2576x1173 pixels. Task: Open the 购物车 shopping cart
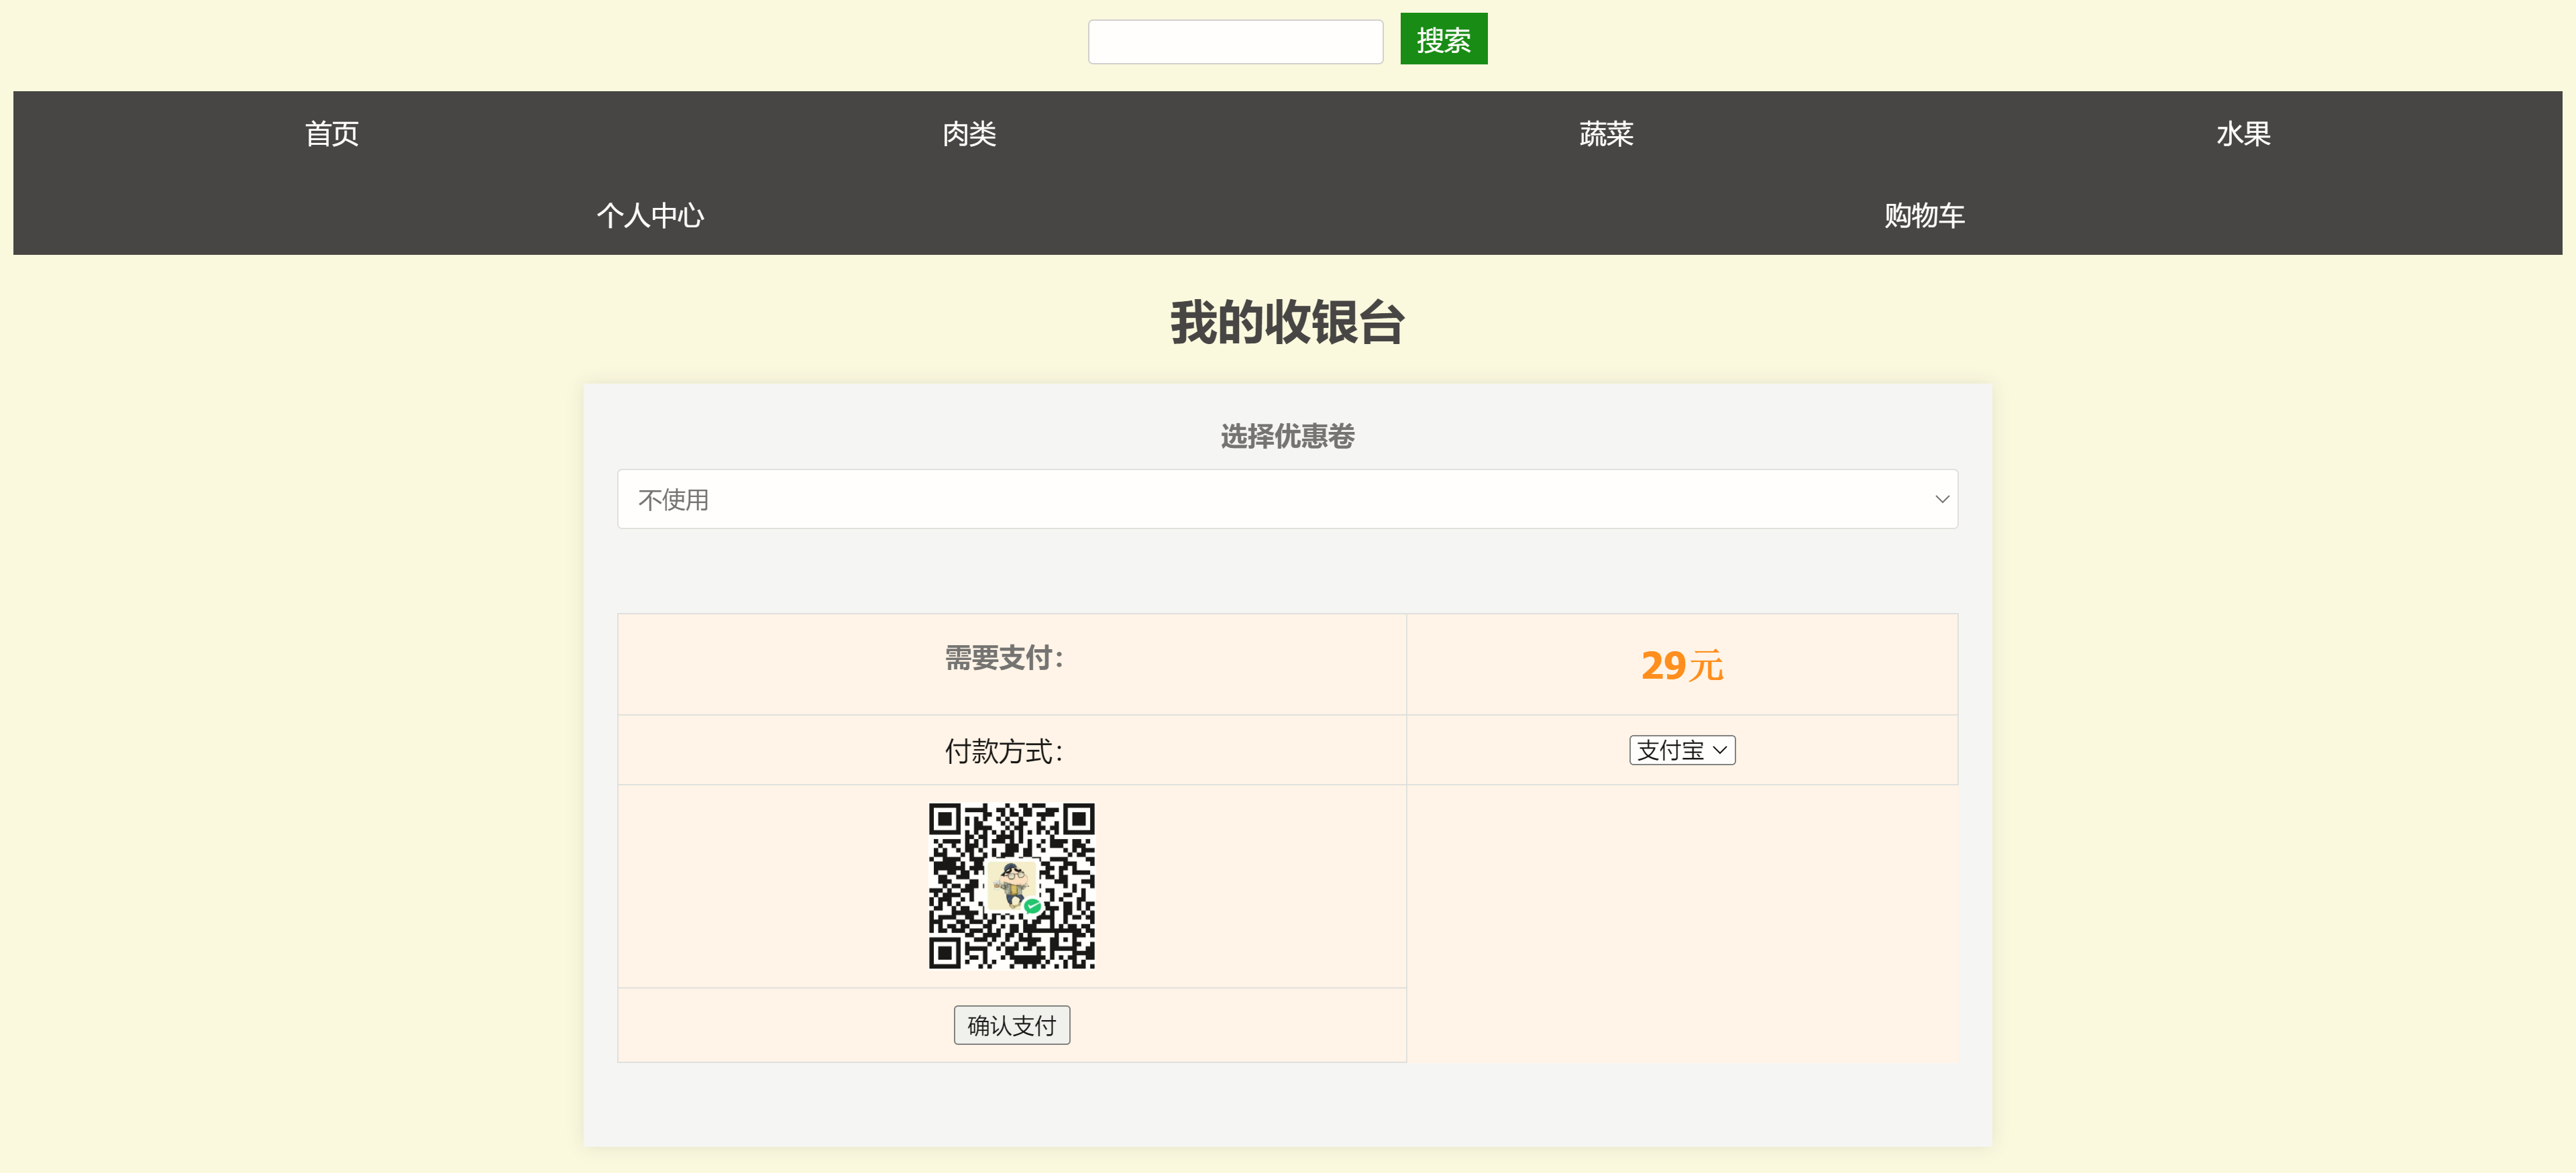[1924, 215]
